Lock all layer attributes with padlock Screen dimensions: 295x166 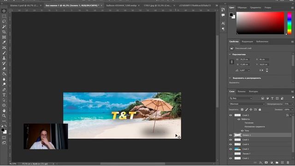coord(260,110)
